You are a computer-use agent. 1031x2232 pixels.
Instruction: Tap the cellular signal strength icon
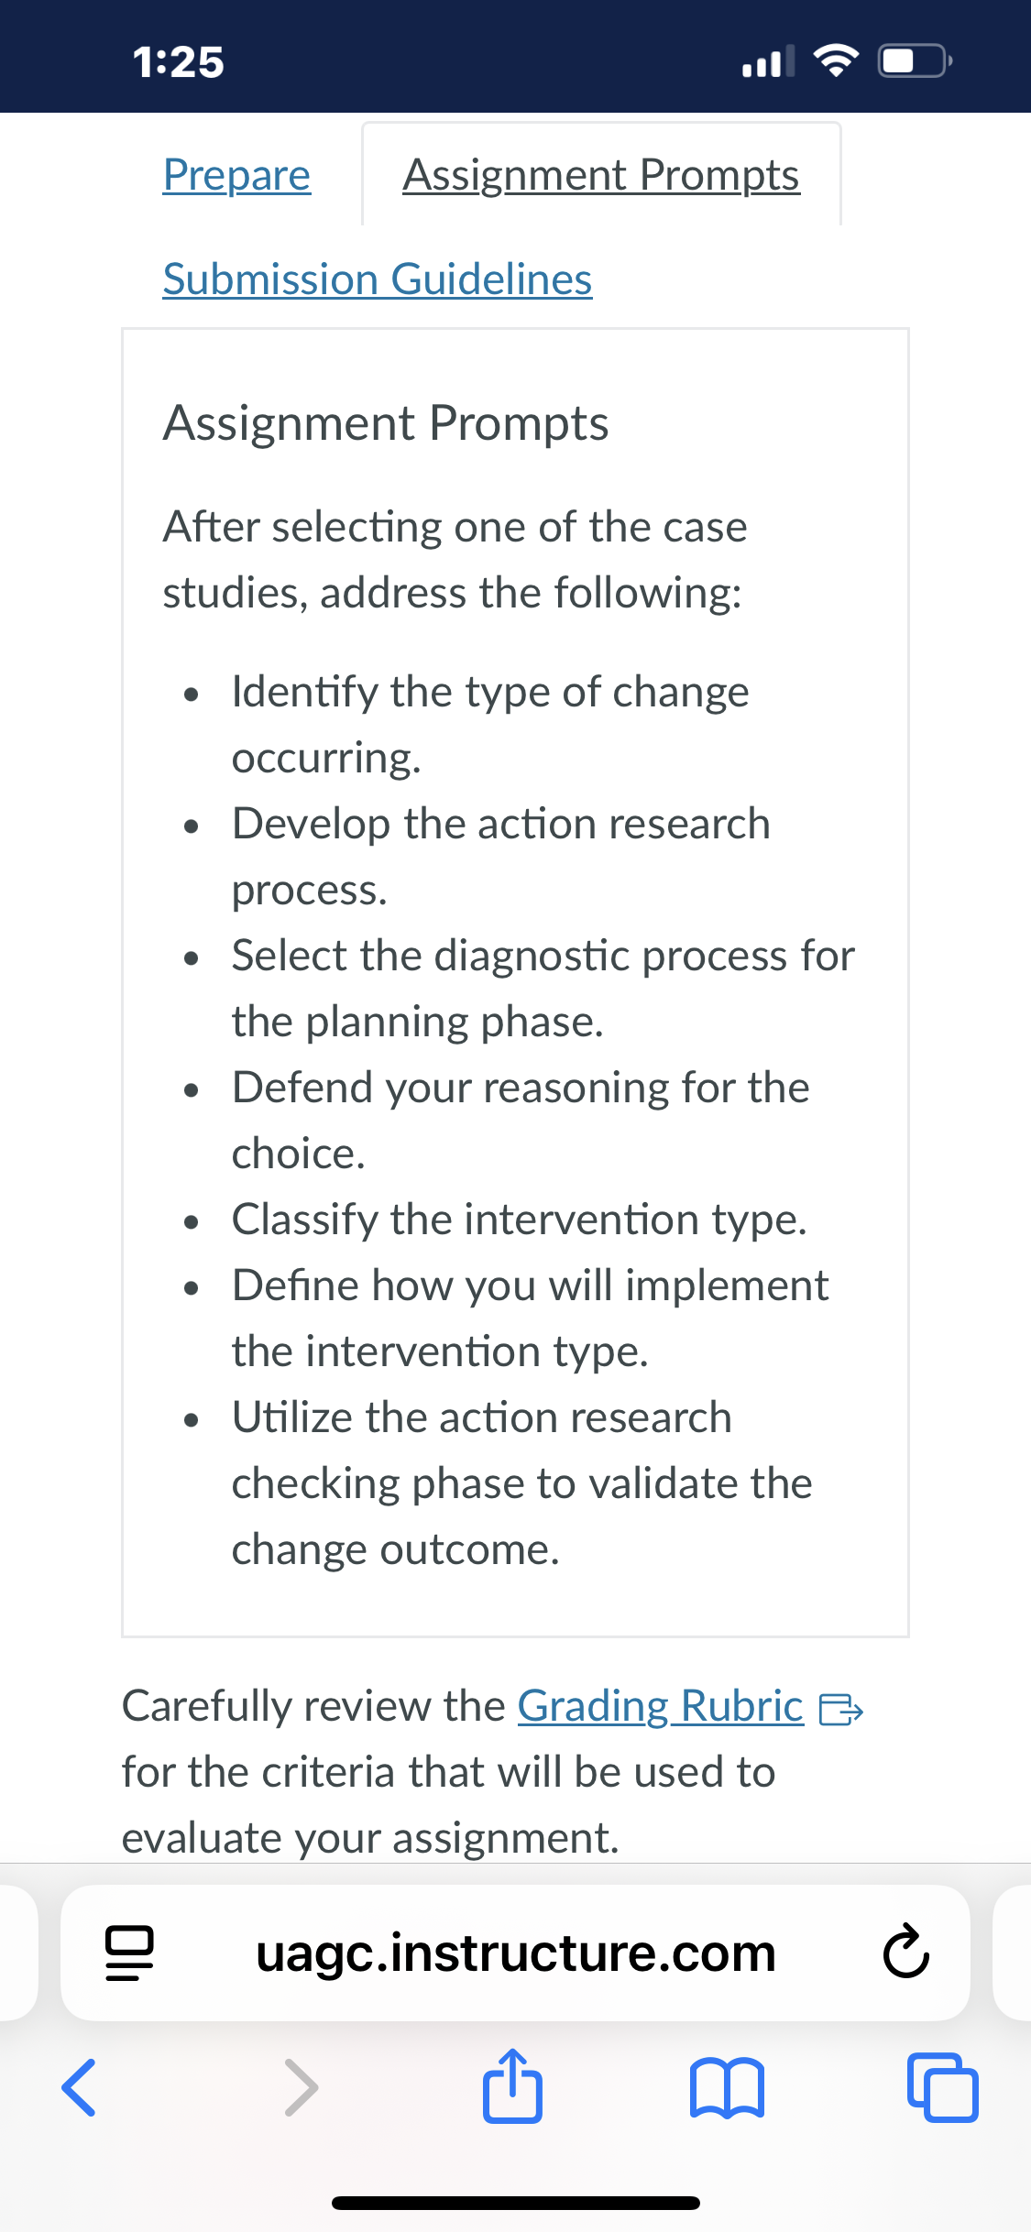coord(768,61)
